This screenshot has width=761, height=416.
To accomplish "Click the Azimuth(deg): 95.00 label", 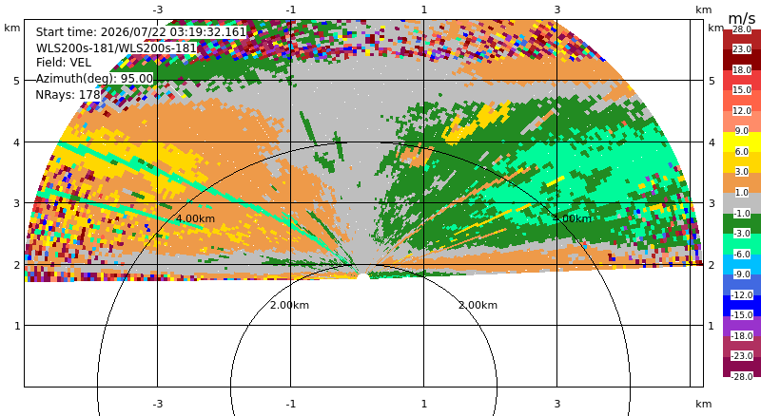I will 94,79.
